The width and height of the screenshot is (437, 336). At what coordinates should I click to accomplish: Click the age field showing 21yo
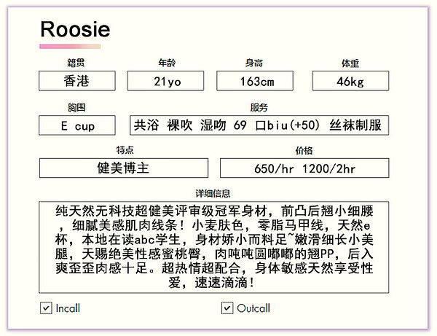[165, 81]
